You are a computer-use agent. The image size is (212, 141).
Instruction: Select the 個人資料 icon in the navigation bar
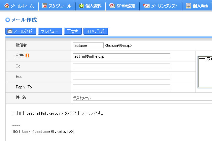tap(81, 6)
